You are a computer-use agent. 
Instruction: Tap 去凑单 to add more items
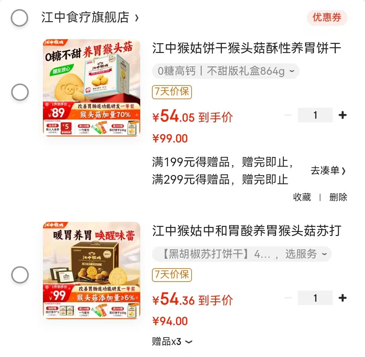coord(328,171)
